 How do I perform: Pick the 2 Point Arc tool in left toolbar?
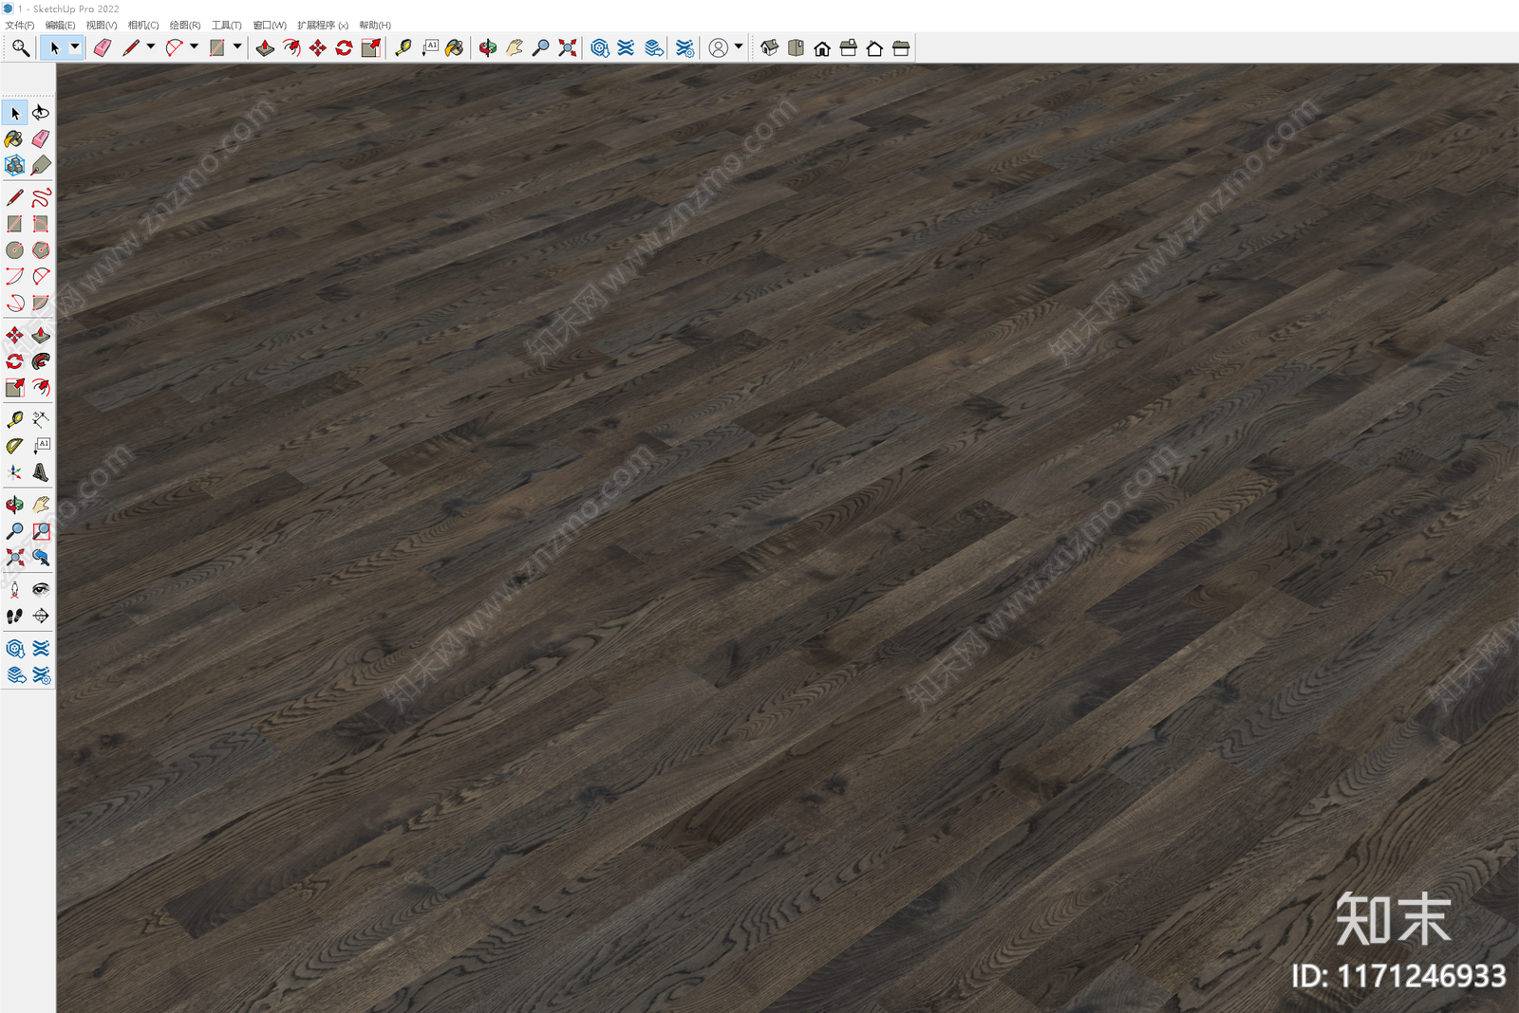pyautogui.click(x=41, y=277)
